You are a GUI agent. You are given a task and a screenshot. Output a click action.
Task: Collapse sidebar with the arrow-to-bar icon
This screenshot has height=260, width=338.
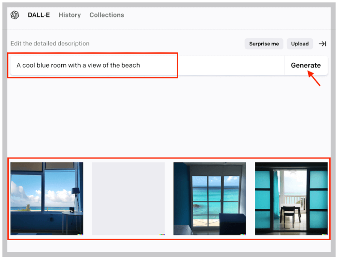(x=323, y=44)
